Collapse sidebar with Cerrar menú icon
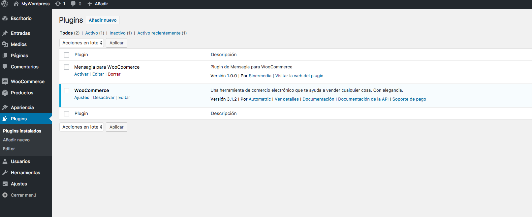Image resolution: width=532 pixels, height=217 pixels. tap(5, 195)
